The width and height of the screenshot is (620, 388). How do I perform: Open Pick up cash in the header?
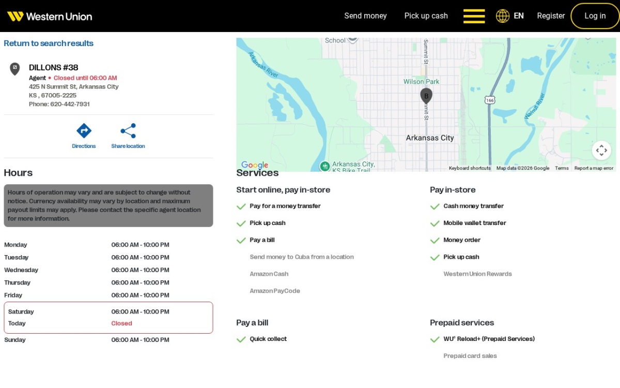426,16
